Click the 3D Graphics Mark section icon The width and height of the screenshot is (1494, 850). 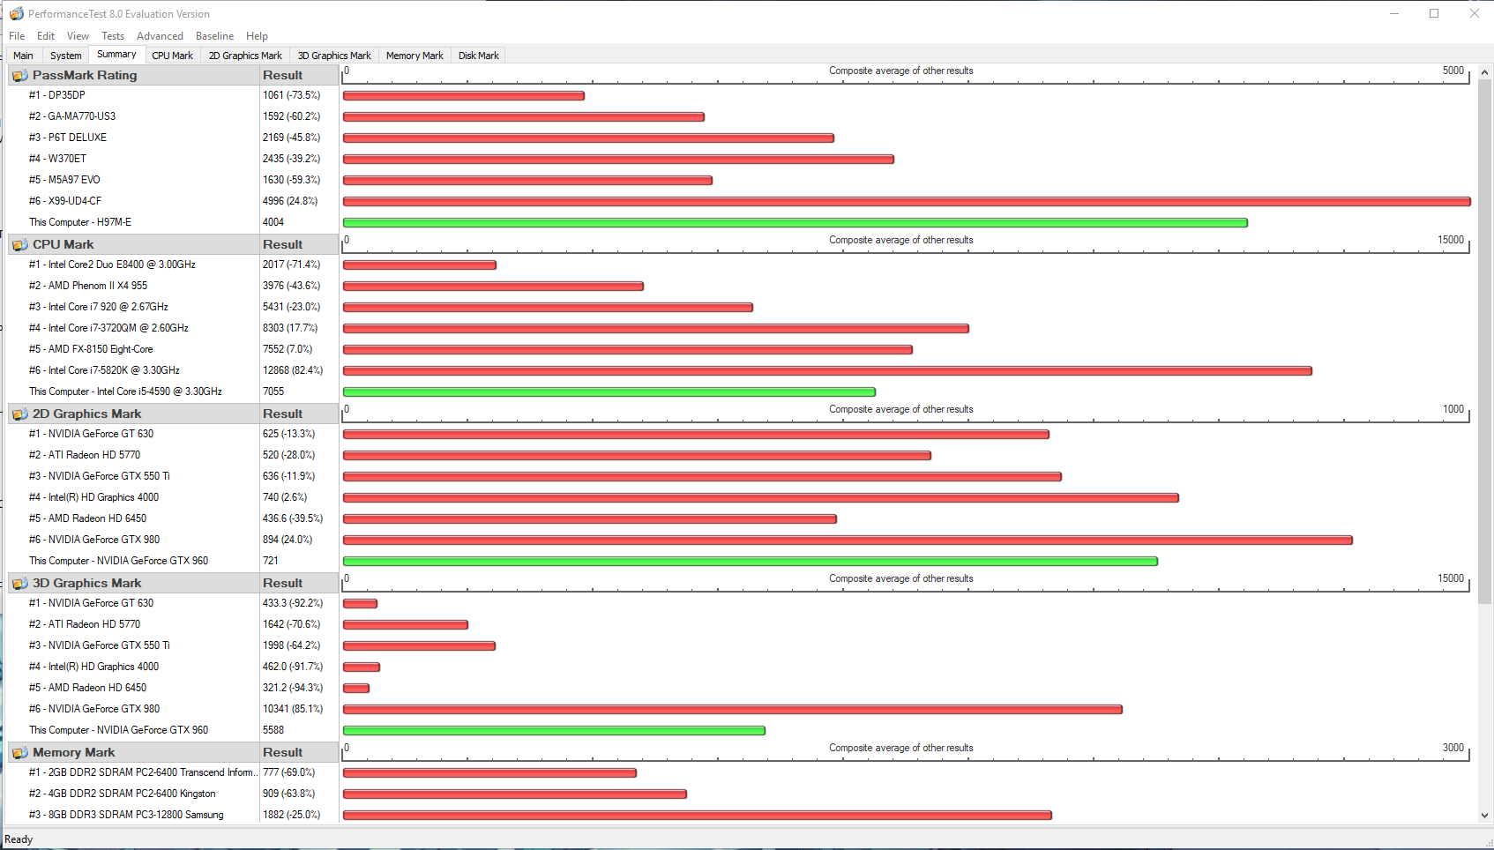[20, 584]
